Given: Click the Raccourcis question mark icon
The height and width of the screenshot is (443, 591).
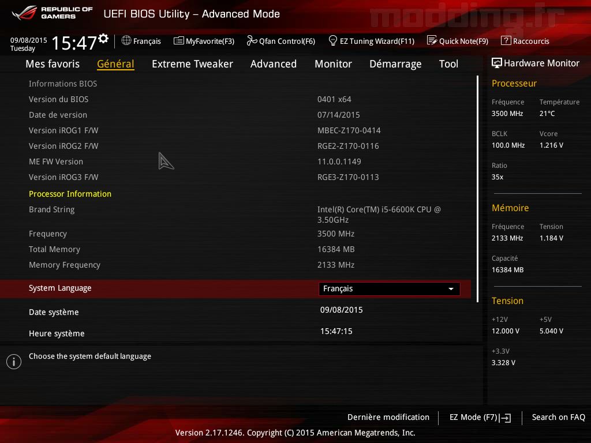Looking at the screenshot, I should tap(506, 40).
